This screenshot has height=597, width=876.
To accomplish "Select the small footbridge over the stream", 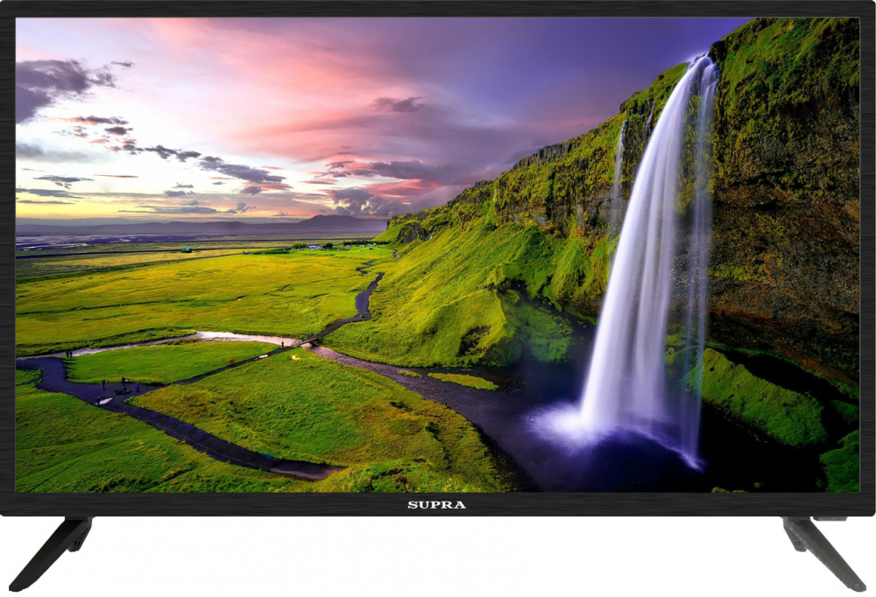I will tap(307, 343).
